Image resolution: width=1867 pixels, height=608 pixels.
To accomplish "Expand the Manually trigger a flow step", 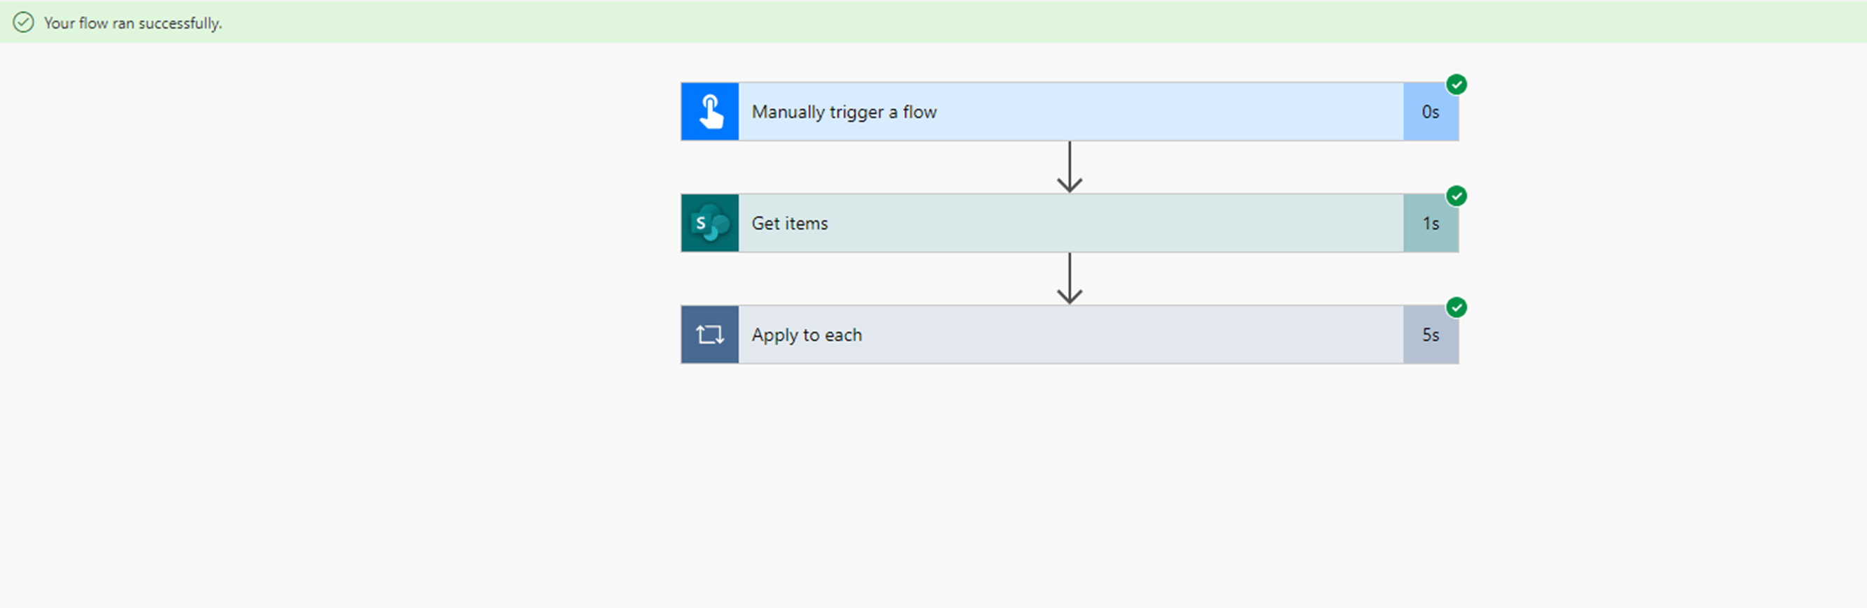I will tap(1070, 112).
